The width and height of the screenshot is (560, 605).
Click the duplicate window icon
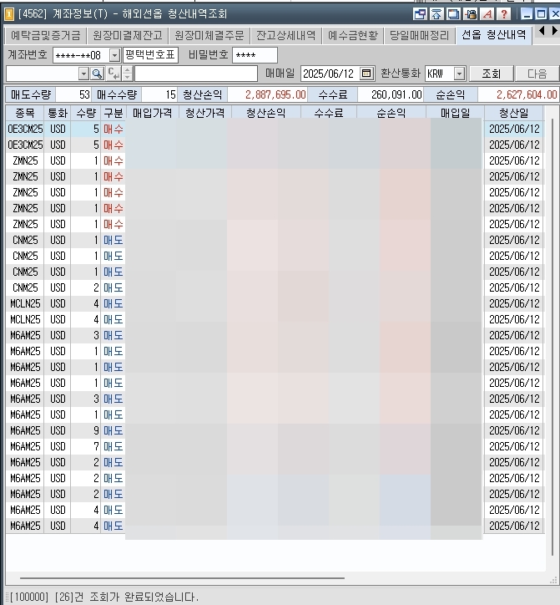tap(453, 14)
